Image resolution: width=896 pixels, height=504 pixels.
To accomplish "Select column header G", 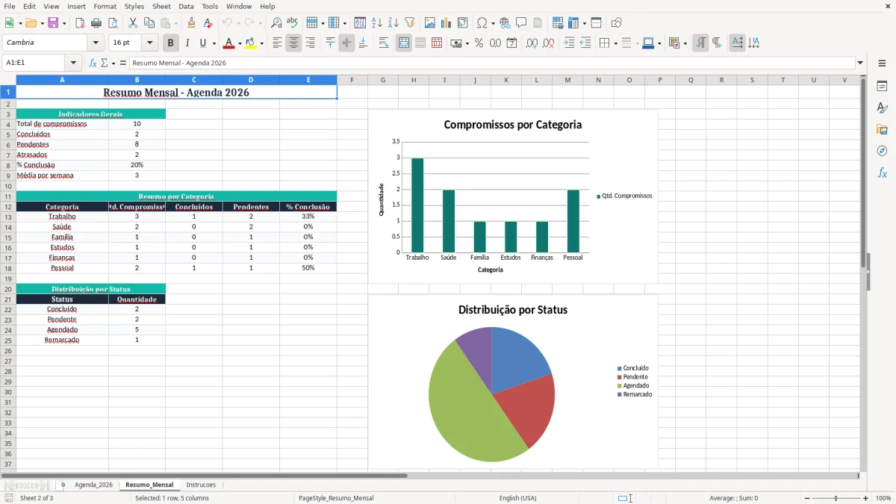I will click(382, 80).
